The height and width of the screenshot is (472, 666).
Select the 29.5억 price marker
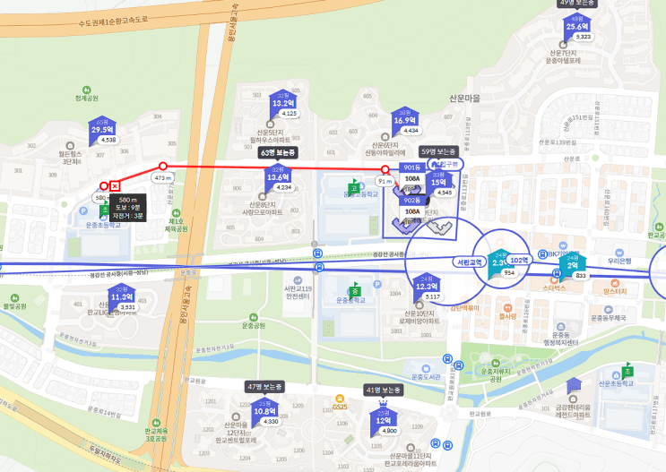coord(102,130)
